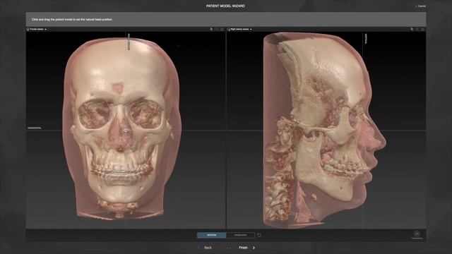Image resolution: width=452 pixels, height=254 pixels.
Task: Select pointer tool in frontal viewer toolbar
Action: [x=211, y=29]
